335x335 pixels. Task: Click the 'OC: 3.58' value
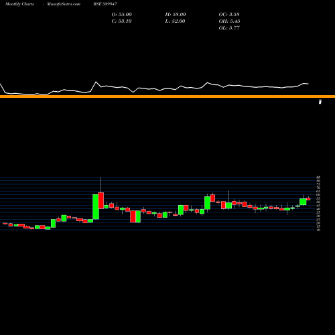tap(229, 15)
